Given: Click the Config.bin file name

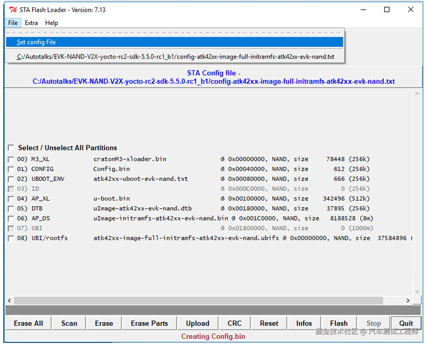Looking at the screenshot, I should pos(111,169).
